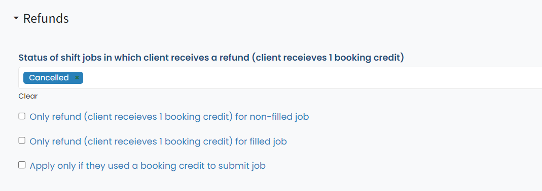
Task: Check the 'Apply only if they used a booking credit' box
Action: click(22, 165)
